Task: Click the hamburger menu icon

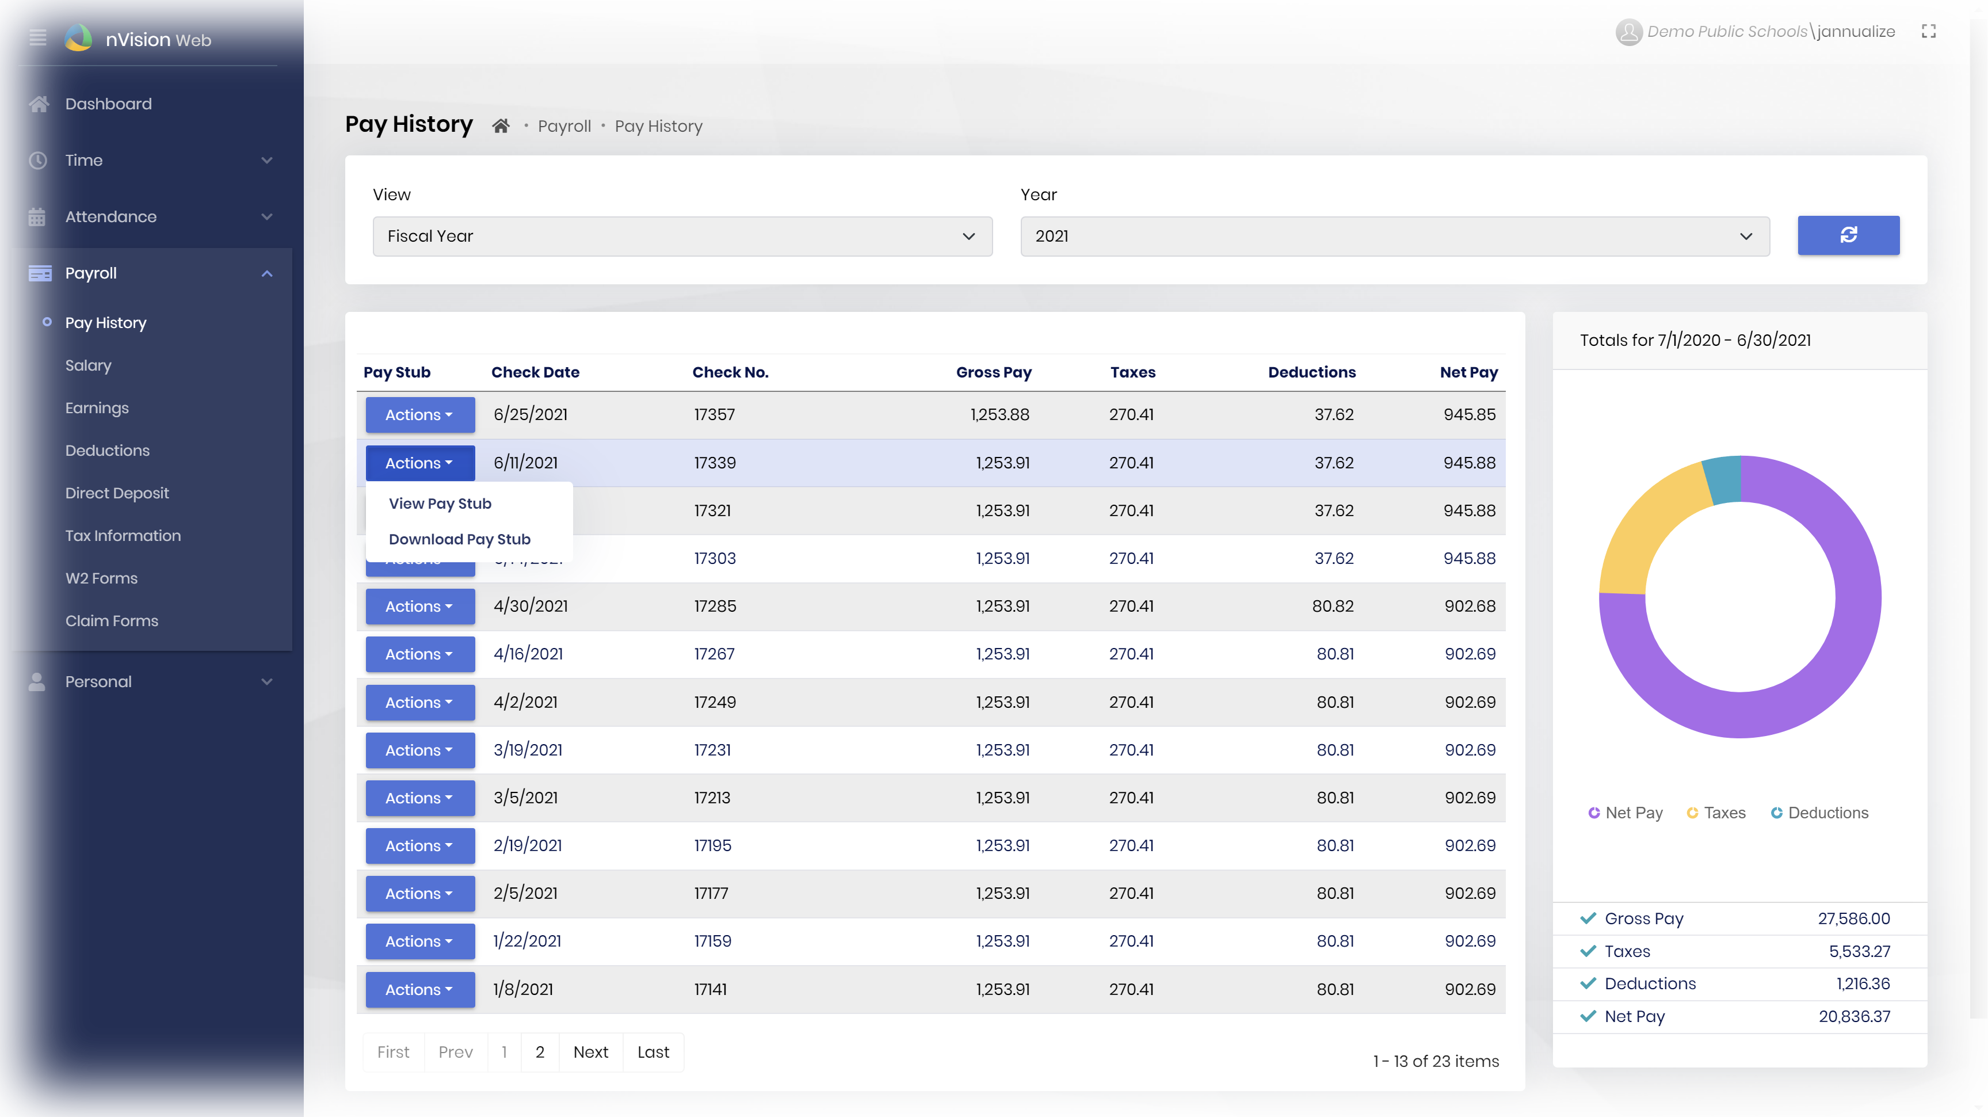Action: pos(38,37)
